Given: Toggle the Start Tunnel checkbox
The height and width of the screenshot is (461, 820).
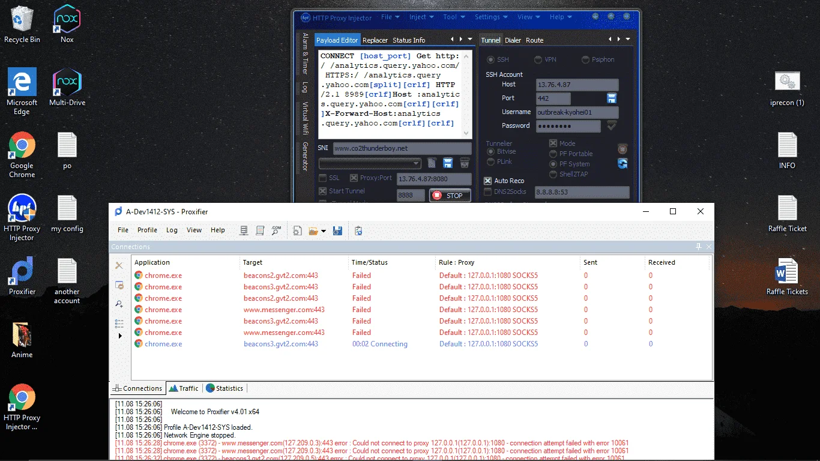Looking at the screenshot, I should tap(323, 191).
